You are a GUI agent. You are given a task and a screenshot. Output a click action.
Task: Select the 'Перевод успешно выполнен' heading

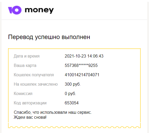[x=49, y=37]
